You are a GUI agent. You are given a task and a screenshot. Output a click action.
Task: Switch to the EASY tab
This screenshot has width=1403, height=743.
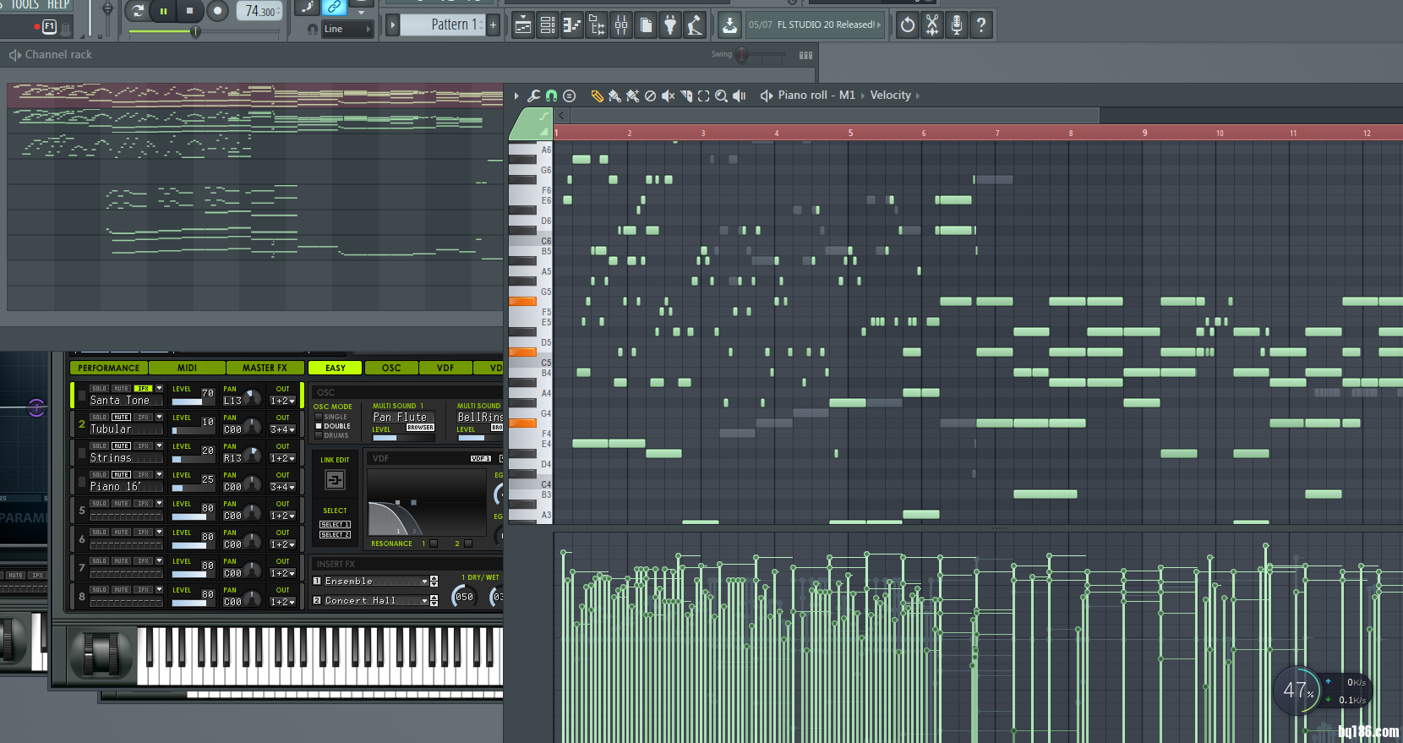(x=336, y=368)
